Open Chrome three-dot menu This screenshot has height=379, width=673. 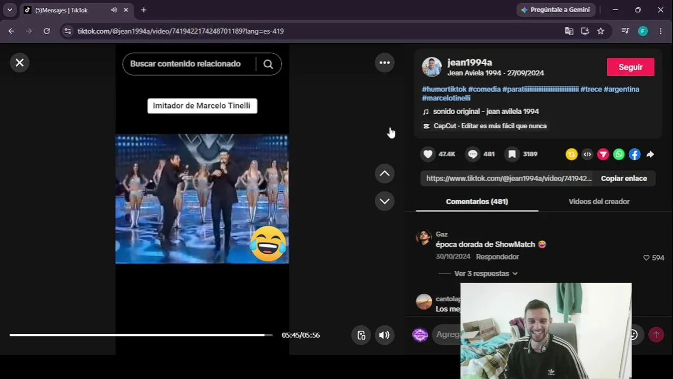pyautogui.click(x=660, y=31)
